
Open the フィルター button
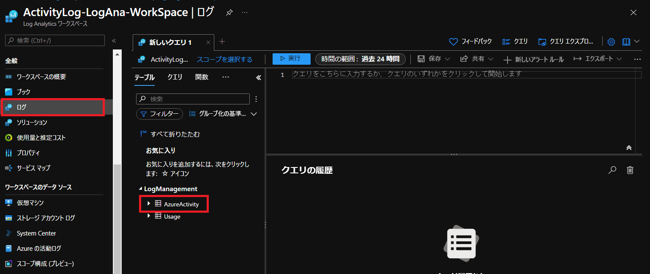159,114
